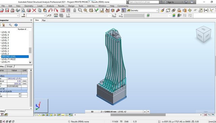Click the rotate 3D boxes icon
Viewport: 216px width, 123px height.
coord(173,10)
